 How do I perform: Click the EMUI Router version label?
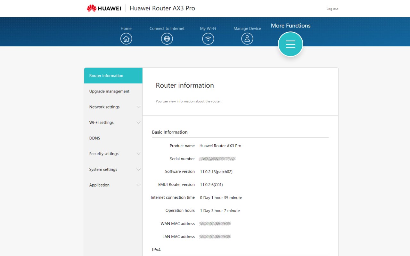(x=176, y=185)
